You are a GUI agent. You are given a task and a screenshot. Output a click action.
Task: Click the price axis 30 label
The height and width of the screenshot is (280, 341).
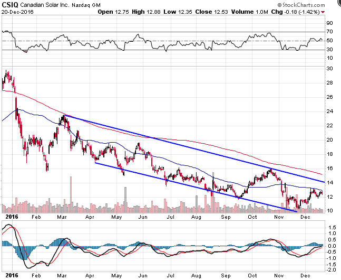330,69
